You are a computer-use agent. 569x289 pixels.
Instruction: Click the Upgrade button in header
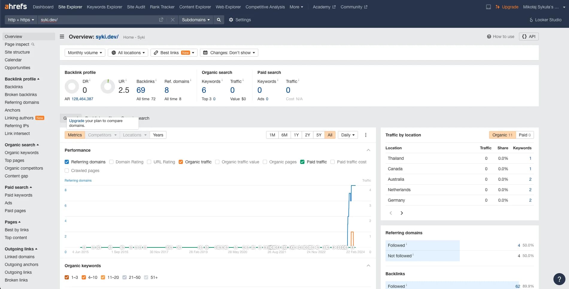point(507,7)
